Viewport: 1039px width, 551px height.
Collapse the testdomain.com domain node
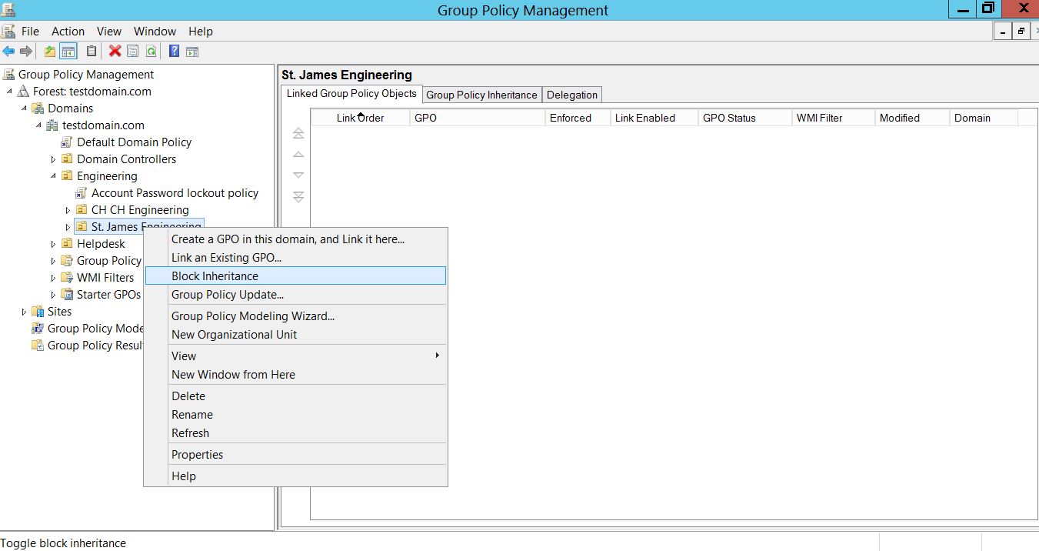click(x=39, y=125)
